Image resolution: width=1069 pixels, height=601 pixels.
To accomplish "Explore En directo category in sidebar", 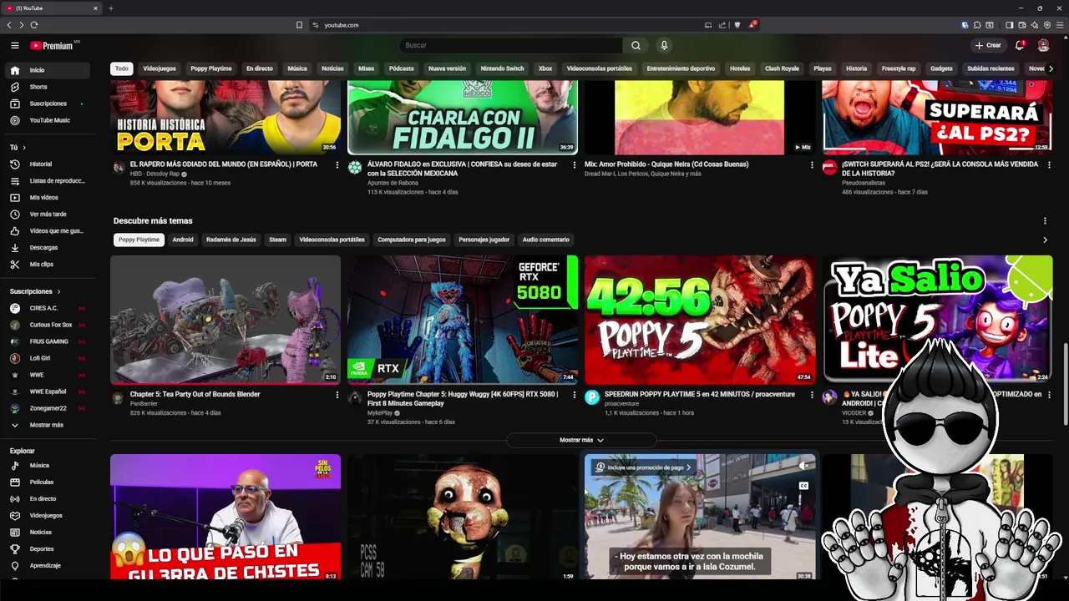I will tap(47, 499).
